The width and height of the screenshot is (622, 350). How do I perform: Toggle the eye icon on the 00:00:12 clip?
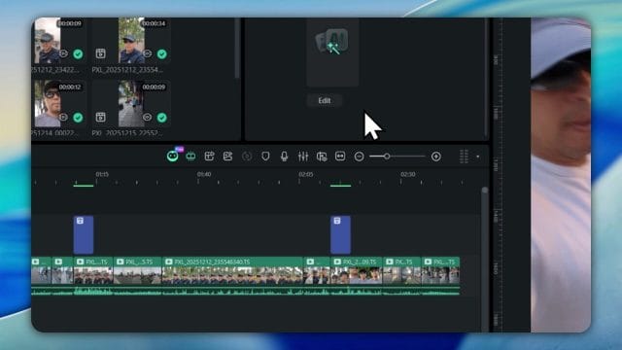pyautogui.click(x=63, y=117)
